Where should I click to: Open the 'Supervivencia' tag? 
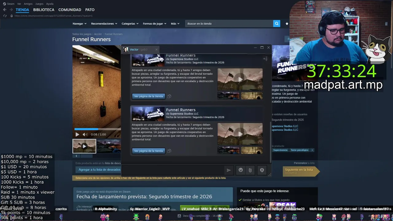click(280, 150)
